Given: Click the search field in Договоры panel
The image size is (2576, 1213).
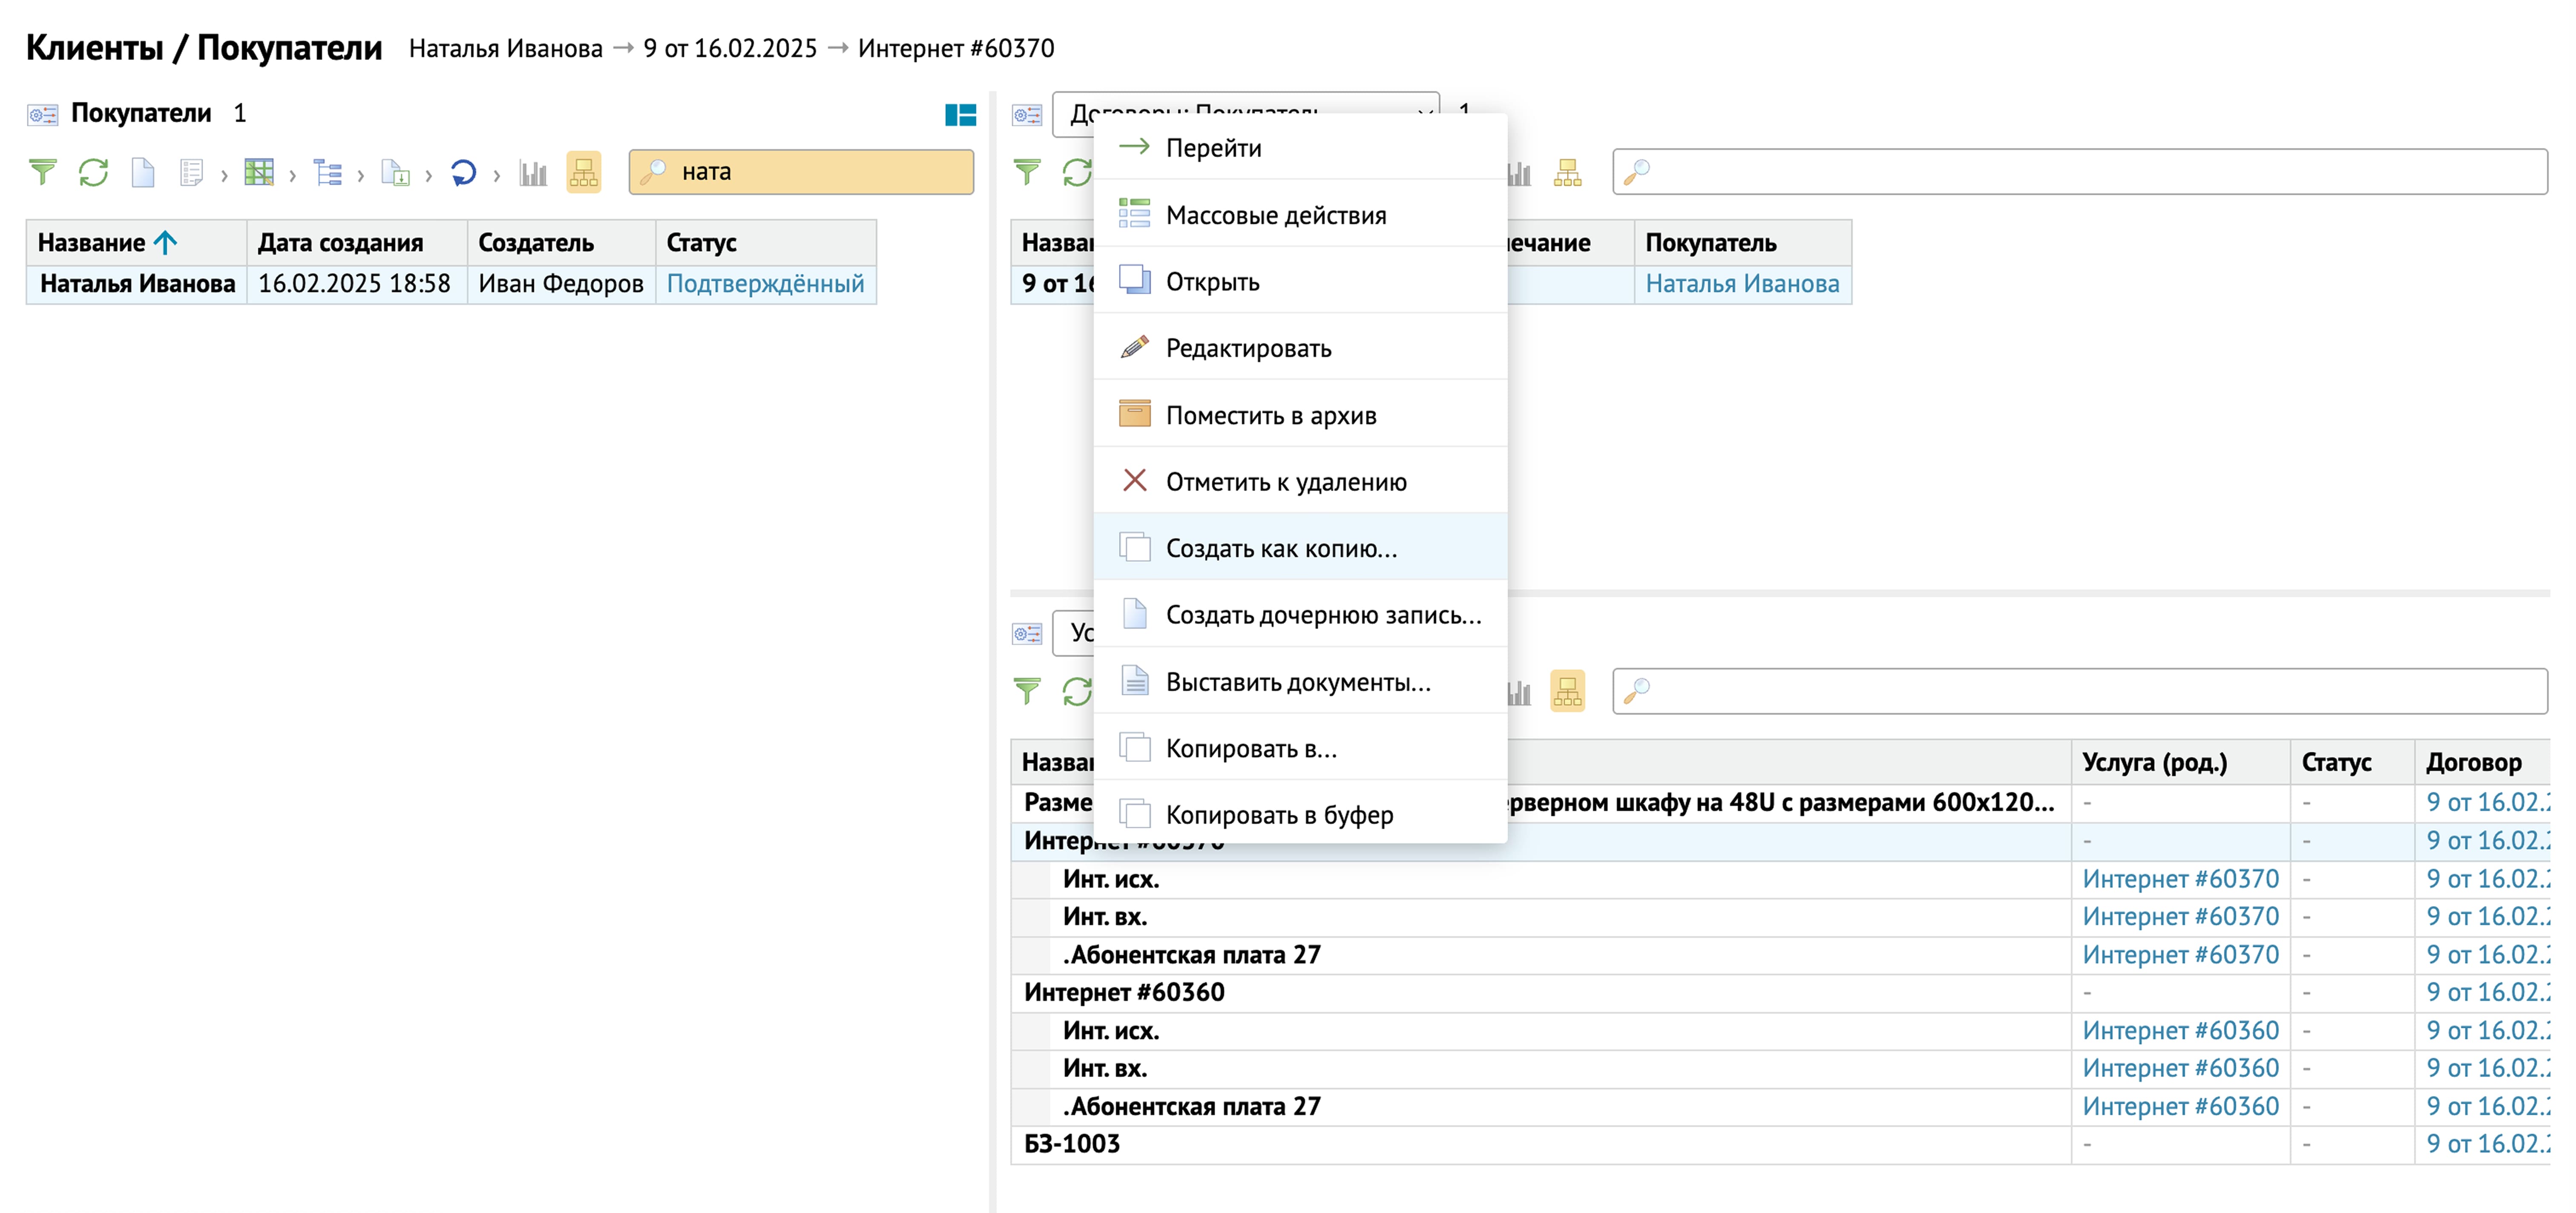Looking at the screenshot, I should (2080, 172).
